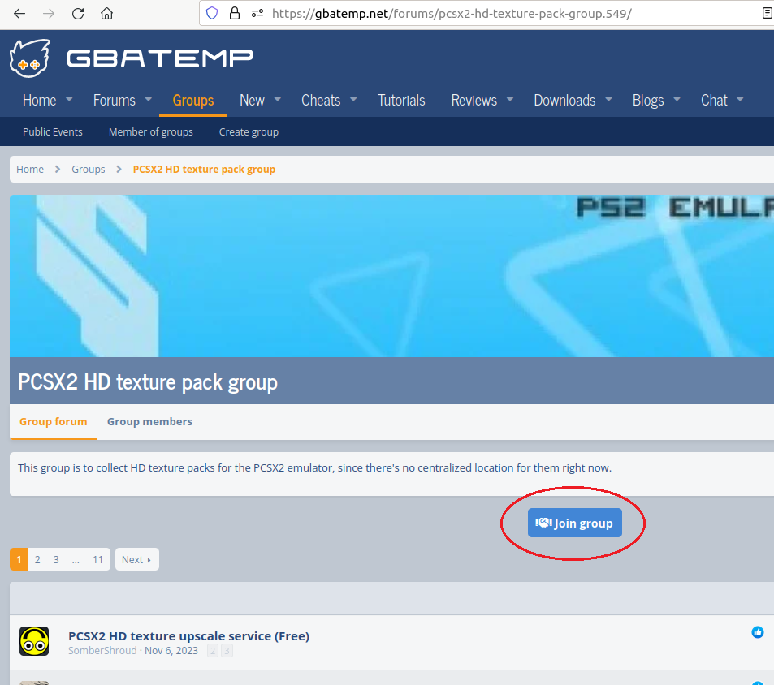Click the browser back arrow
Screen dimensions: 774x685
[x=19, y=14]
